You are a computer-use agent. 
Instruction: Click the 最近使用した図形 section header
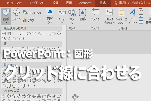pyautogui.click(x=31, y=28)
